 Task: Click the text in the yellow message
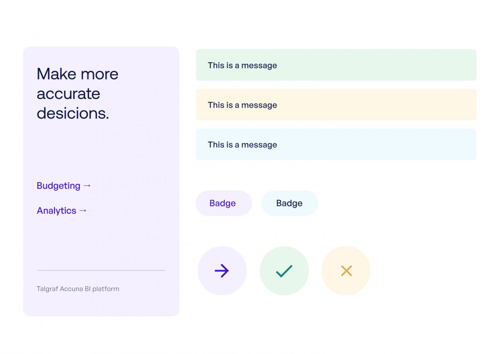pos(242,105)
